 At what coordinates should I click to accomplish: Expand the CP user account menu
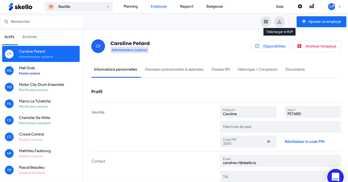click(x=335, y=7)
